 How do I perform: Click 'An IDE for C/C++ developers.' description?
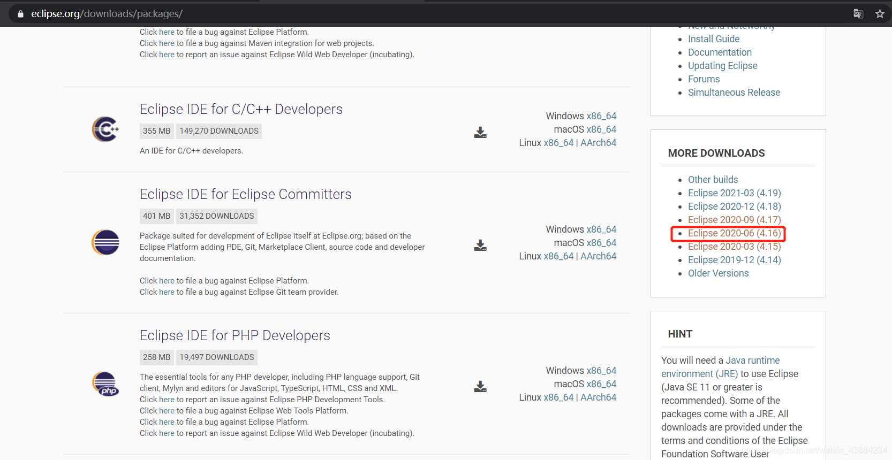click(191, 151)
